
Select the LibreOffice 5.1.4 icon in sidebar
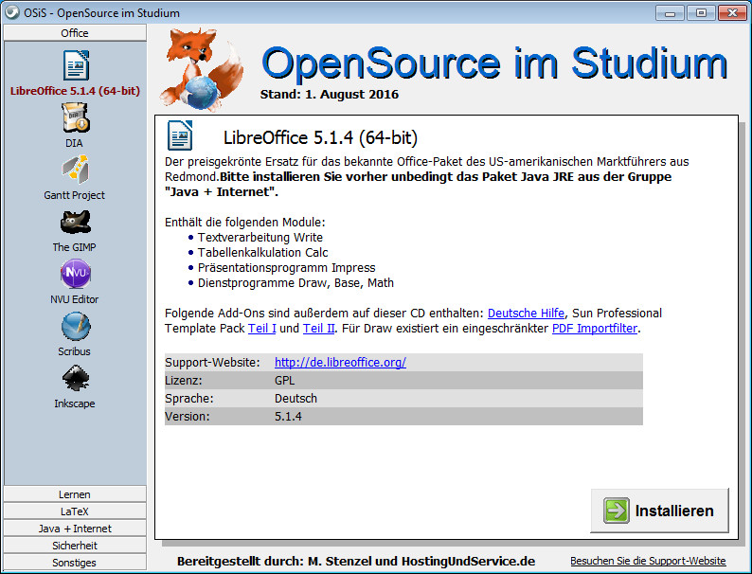pyautogui.click(x=76, y=65)
